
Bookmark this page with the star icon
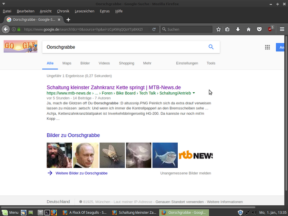218,29
